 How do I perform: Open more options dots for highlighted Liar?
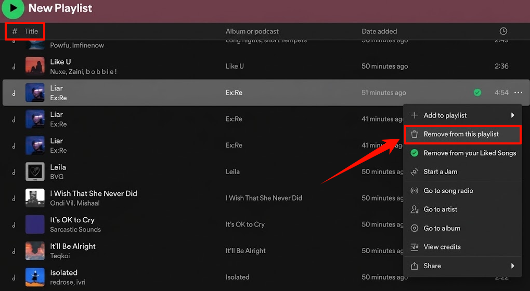coord(518,92)
